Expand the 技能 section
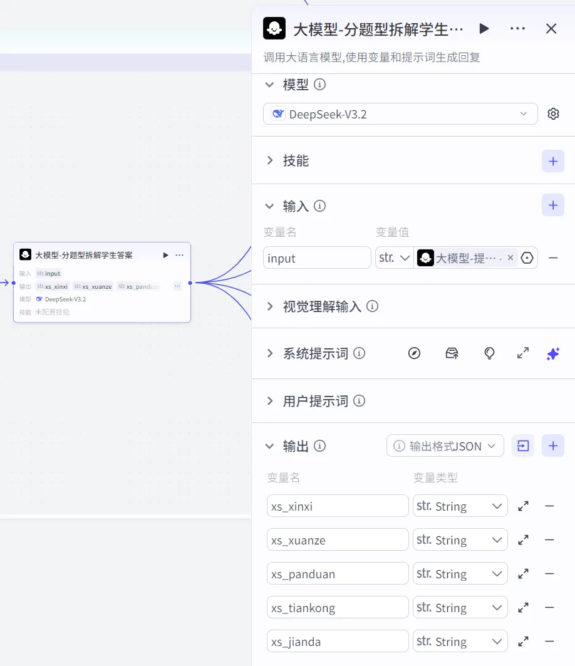 coord(270,160)
